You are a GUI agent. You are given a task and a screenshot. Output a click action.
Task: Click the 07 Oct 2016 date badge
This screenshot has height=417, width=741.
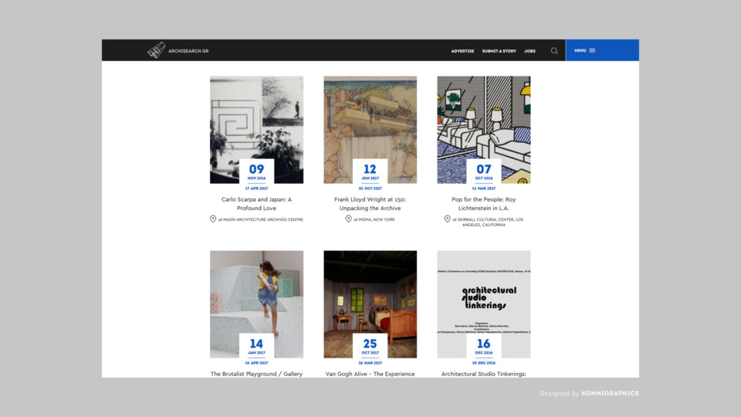(483, 172)
